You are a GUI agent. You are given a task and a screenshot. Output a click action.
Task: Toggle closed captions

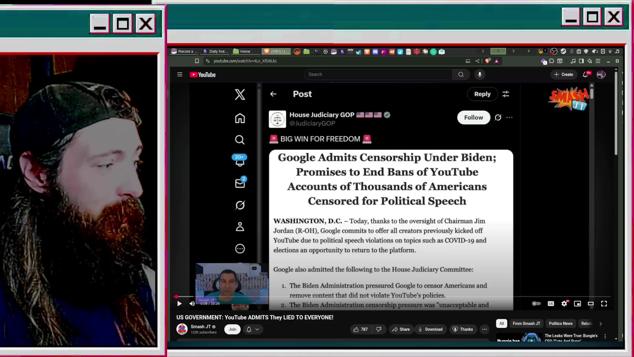551,303
